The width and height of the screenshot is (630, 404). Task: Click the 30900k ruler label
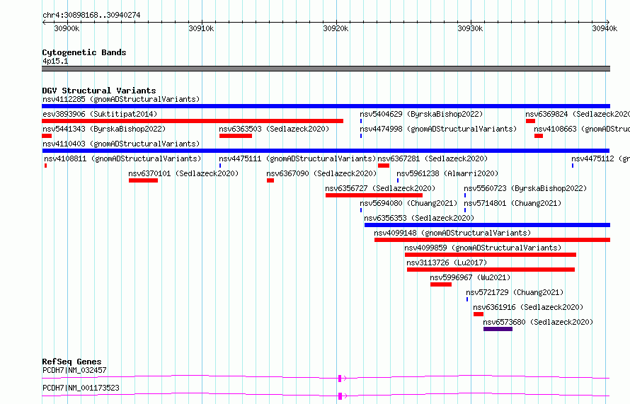coord(67,28)
